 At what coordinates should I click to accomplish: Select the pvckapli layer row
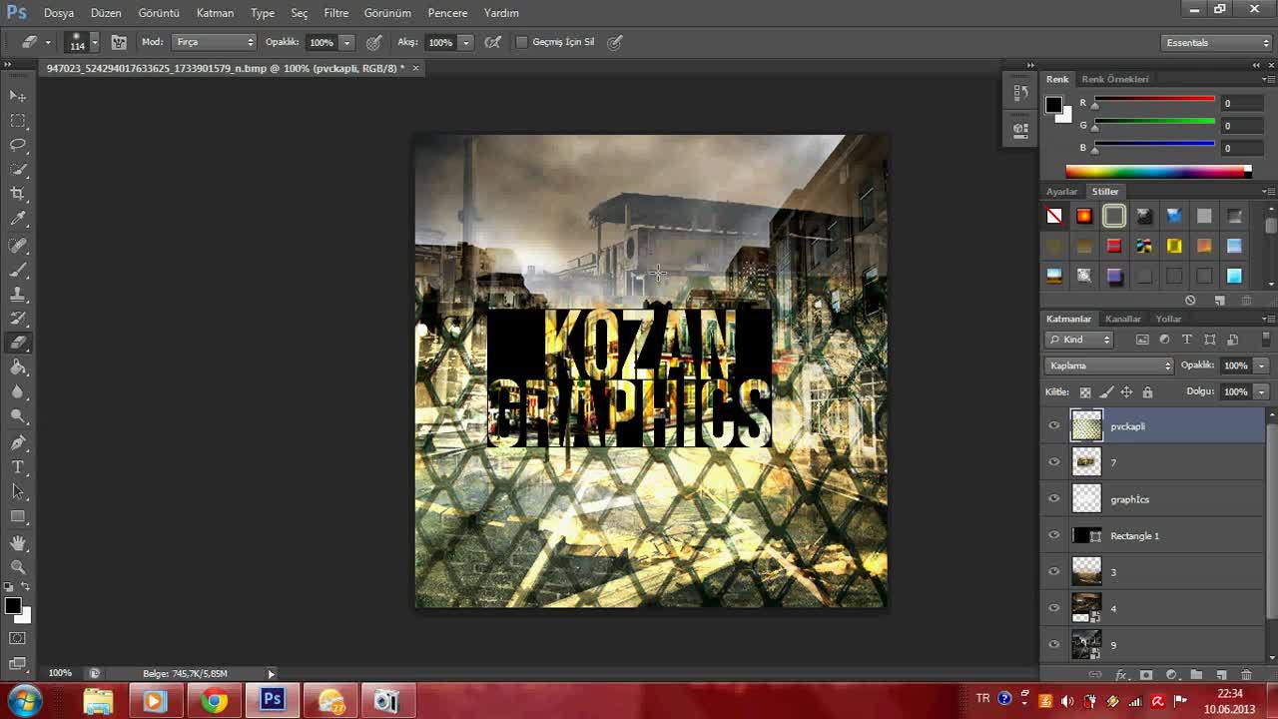[x=1154, y=426]
